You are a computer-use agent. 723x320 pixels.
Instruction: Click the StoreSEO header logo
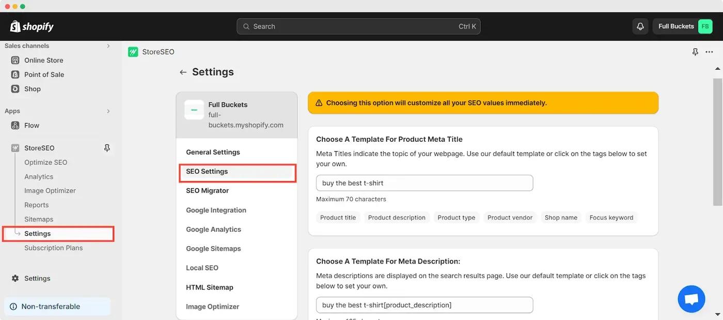point(133,52)
